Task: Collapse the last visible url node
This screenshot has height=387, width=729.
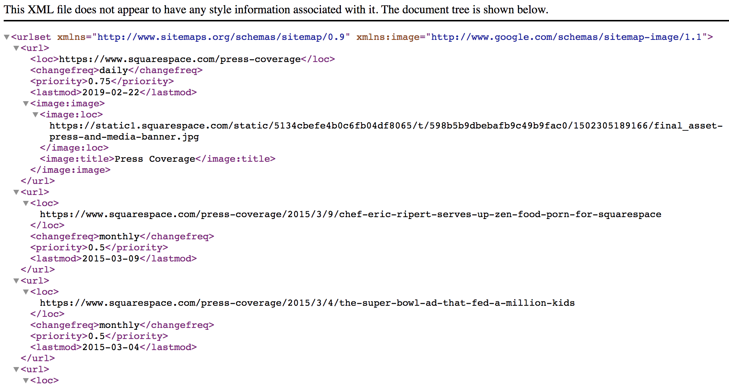Action: [16, 370]
